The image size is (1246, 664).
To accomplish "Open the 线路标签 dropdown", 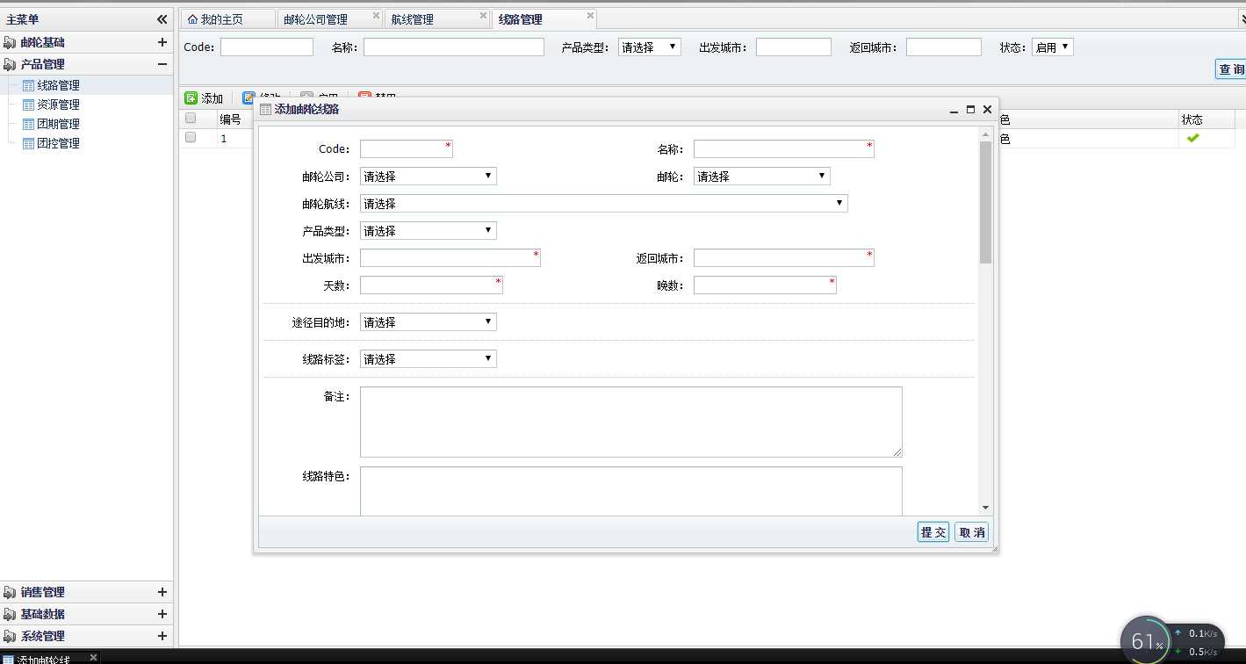I will point(429,359).
